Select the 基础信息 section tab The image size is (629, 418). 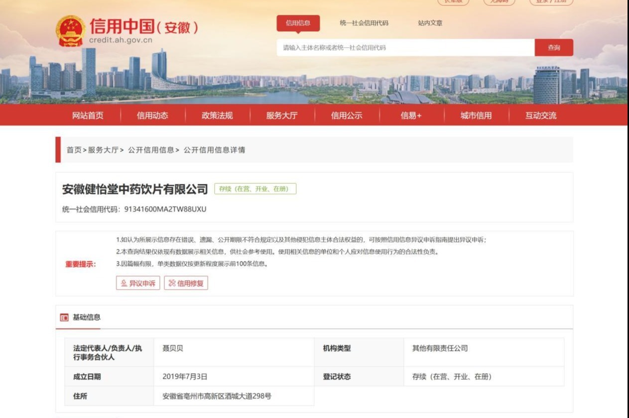point(86,318)
